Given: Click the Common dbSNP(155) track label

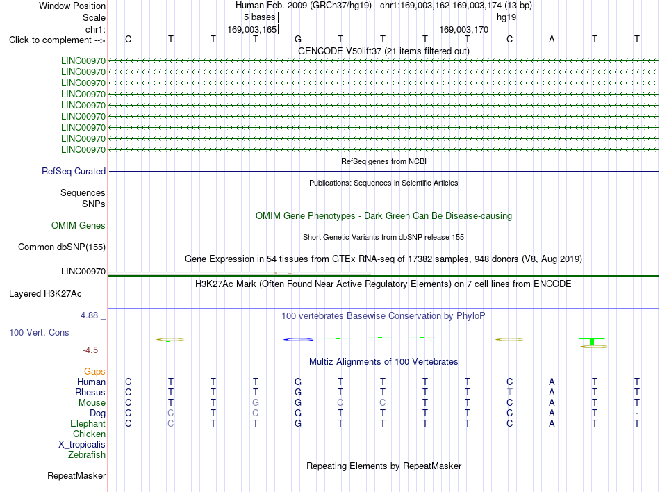Looking at the screenshot, I should pos(62,247).
